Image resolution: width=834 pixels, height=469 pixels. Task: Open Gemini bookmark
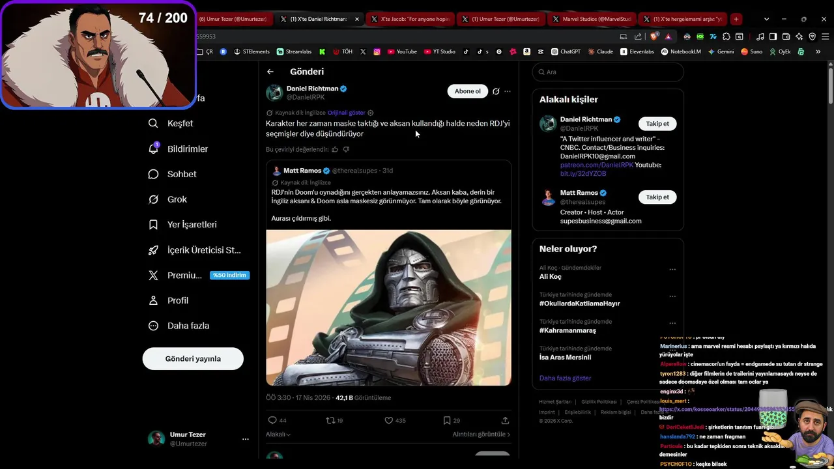click(x=720, y=51)
